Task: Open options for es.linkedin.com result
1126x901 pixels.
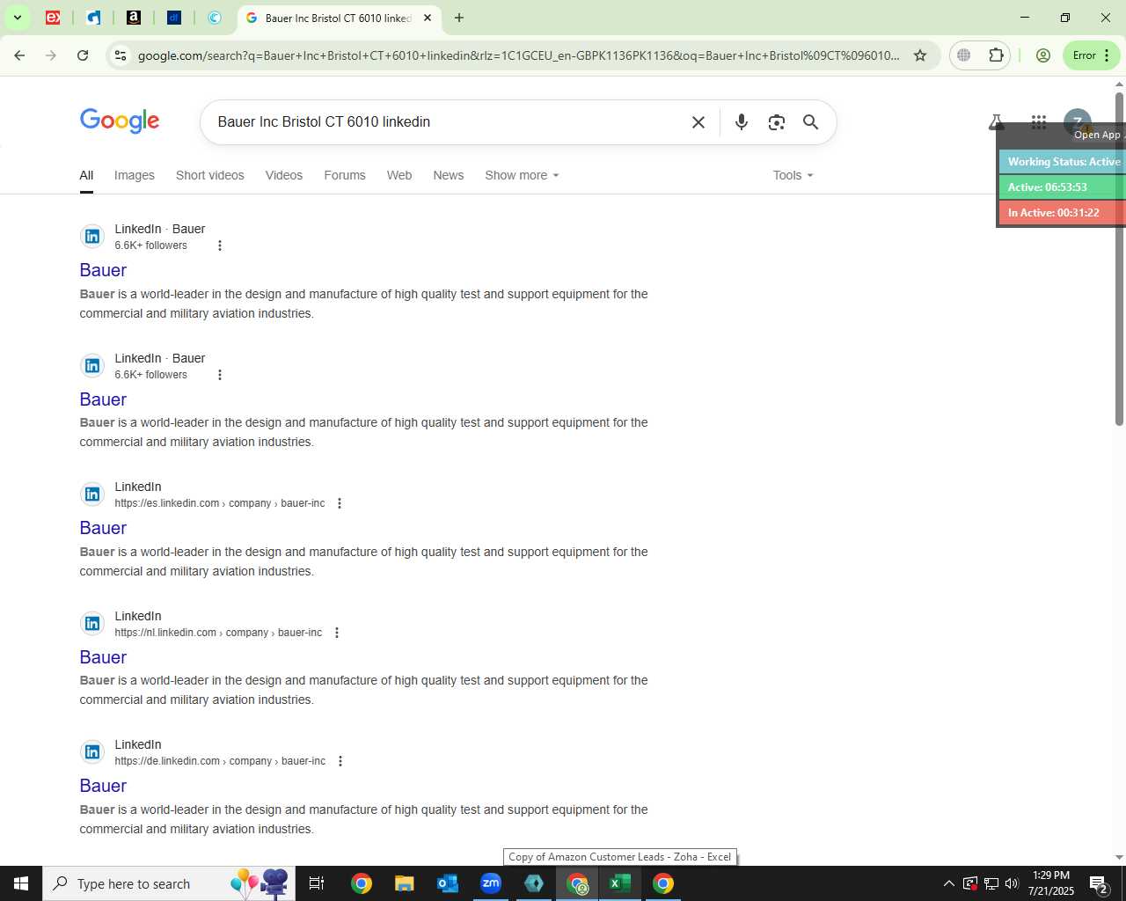Action: 340,503
